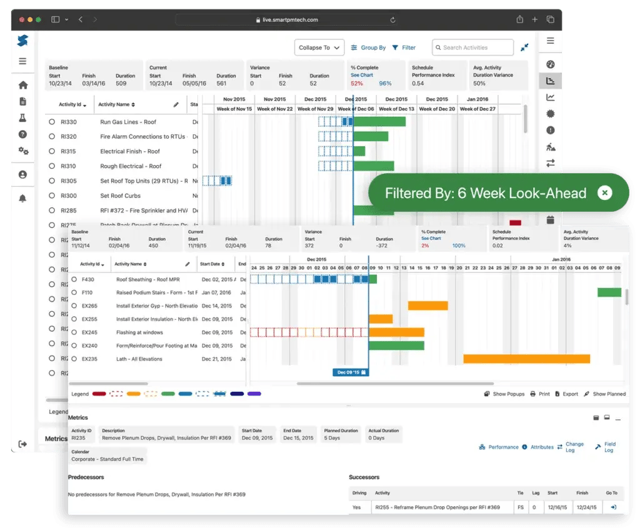Open the Group By options
Screen dimensions: 640x528
368,47
